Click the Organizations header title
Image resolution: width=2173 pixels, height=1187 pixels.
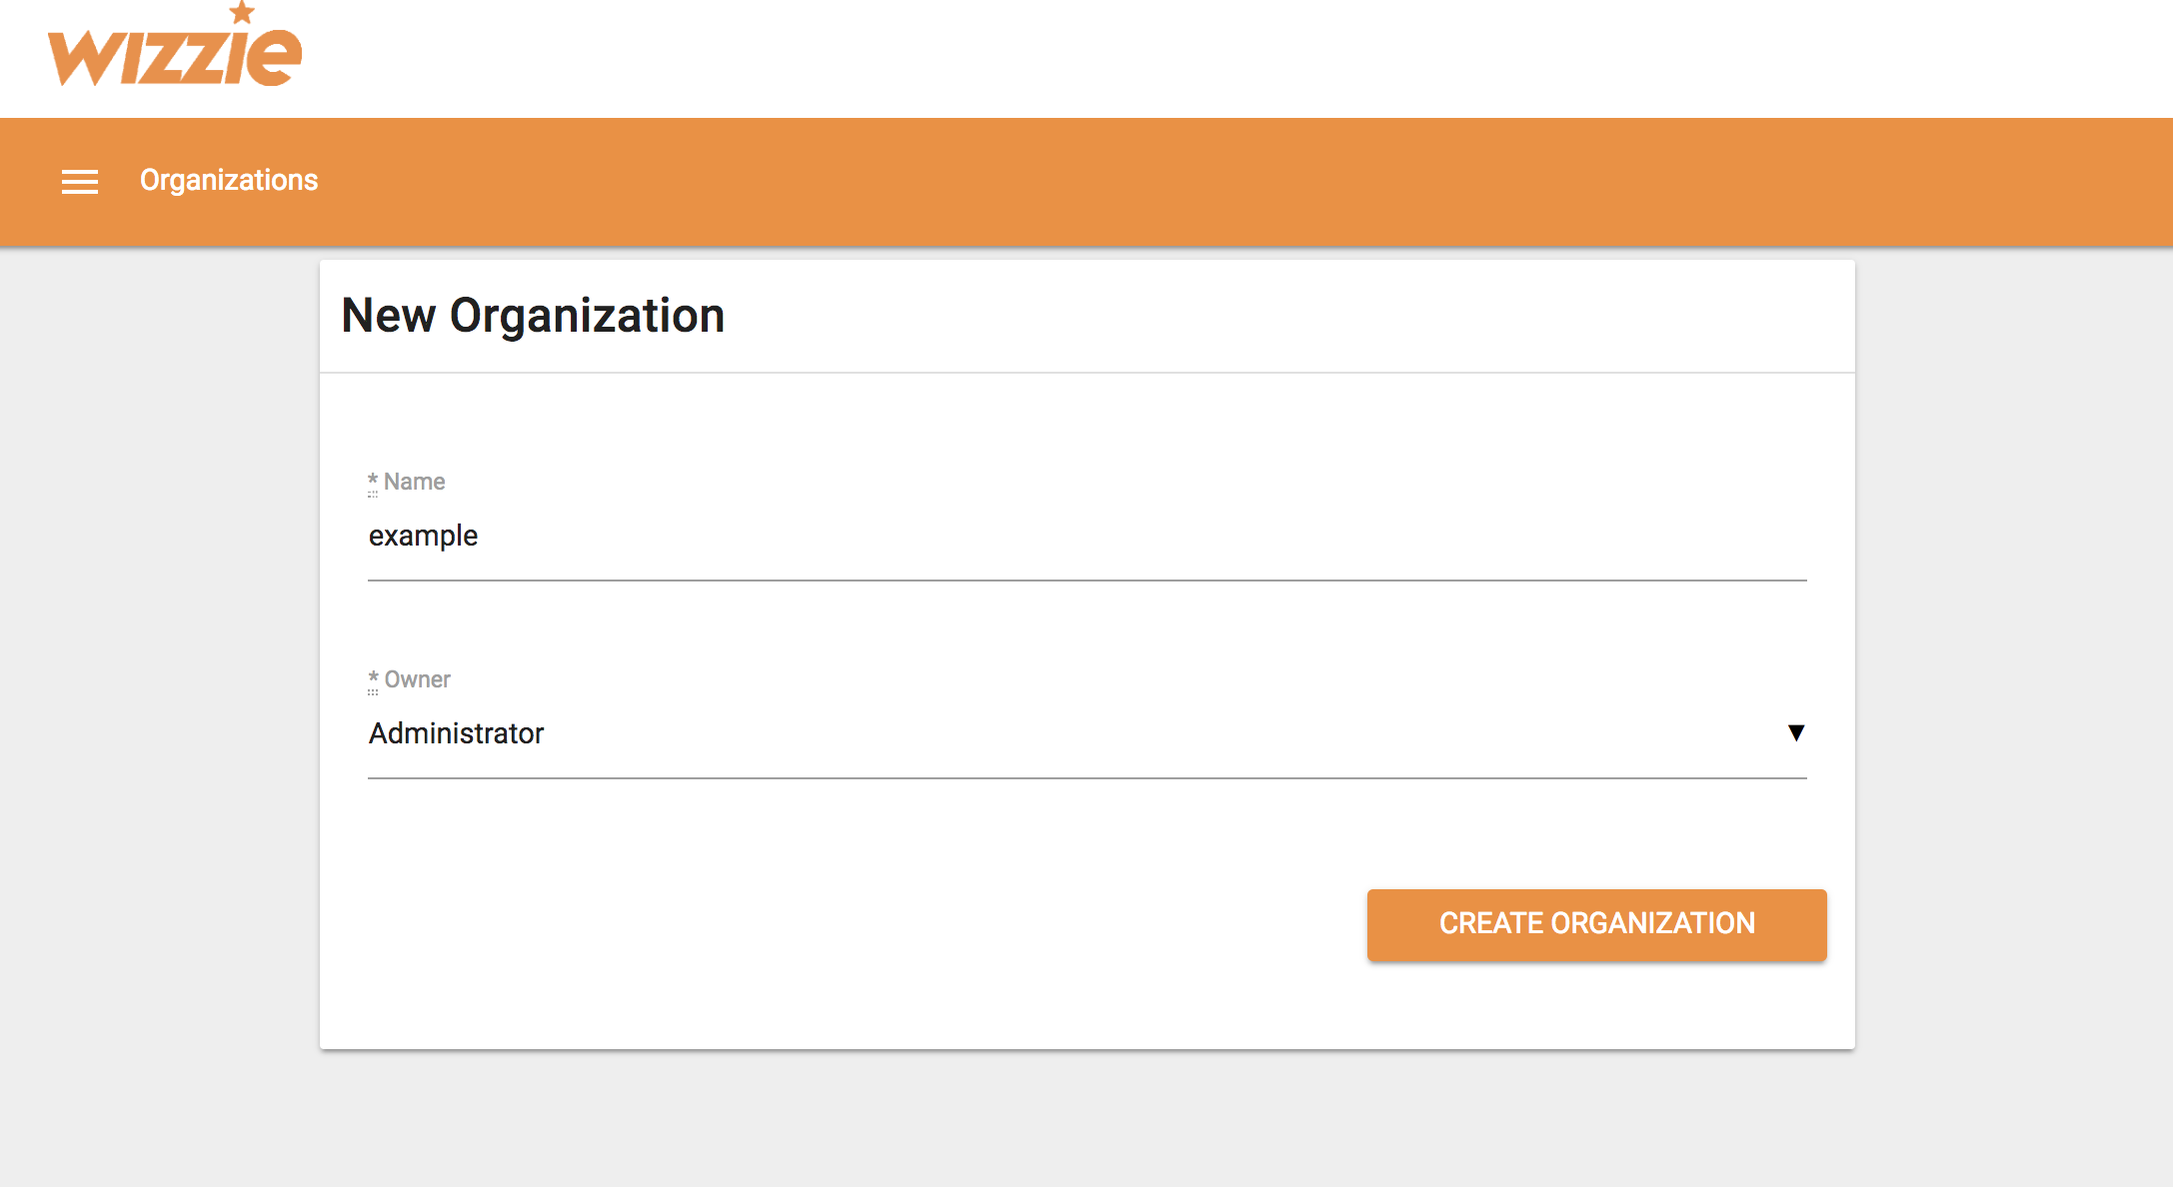(229, 180)
